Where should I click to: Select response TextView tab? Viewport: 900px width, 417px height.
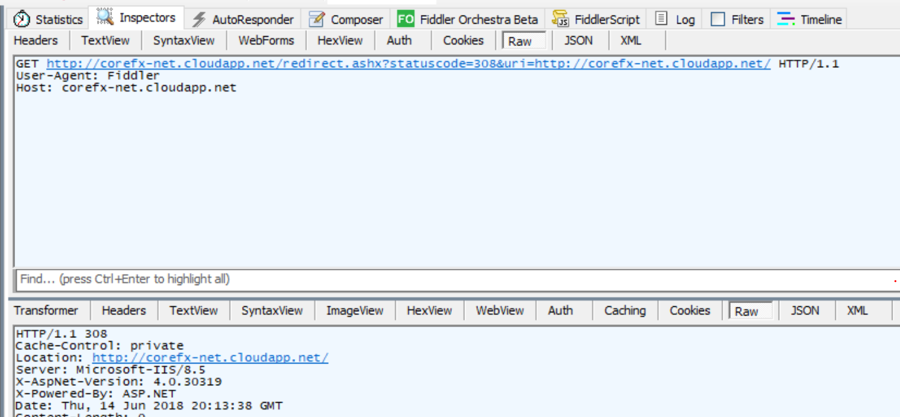[194, 311]
